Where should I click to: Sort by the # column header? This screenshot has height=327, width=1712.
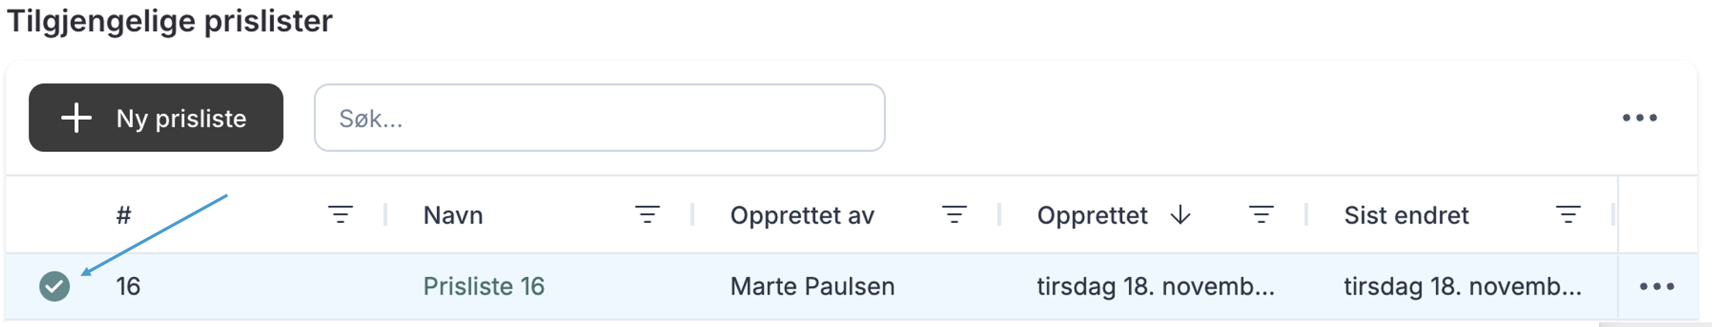[x=124, y=215]
